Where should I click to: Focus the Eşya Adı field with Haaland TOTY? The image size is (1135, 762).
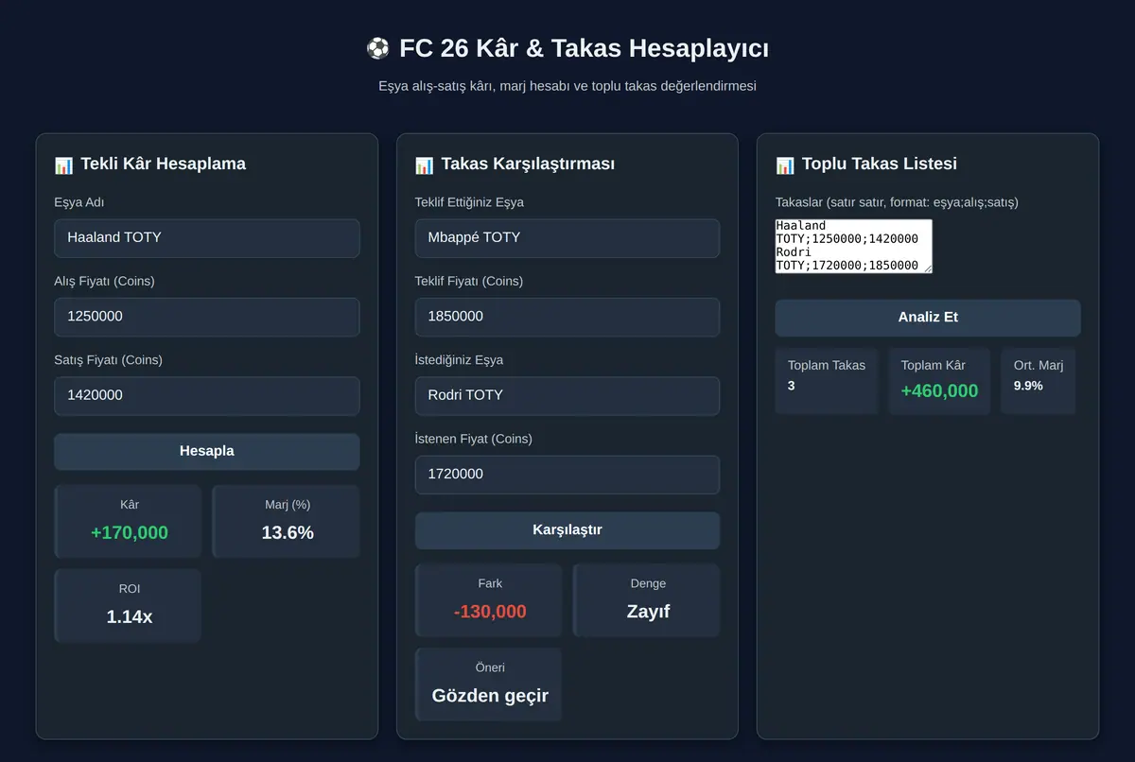(207, 238)
